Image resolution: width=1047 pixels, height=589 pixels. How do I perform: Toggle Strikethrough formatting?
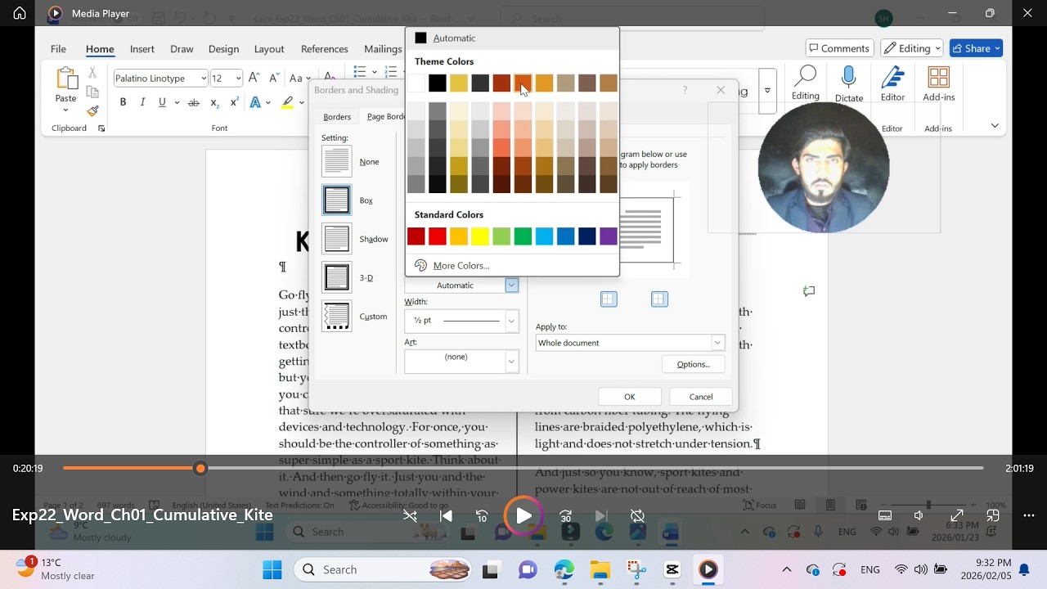pos(193,102)
